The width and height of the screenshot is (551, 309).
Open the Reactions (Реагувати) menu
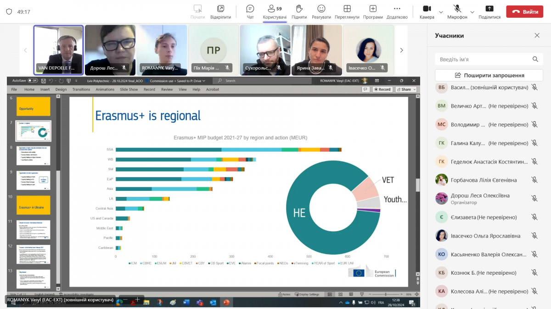[321, 11]
